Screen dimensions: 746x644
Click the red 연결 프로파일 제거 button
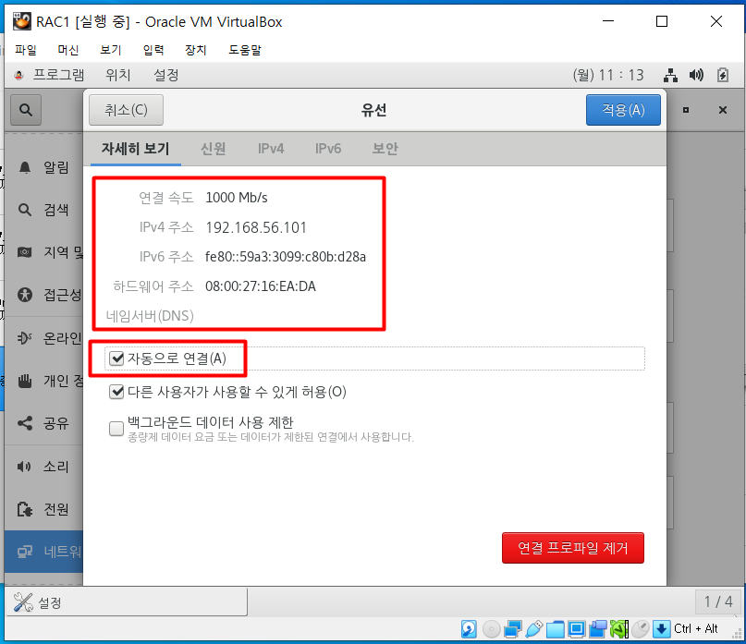point(573,548)
